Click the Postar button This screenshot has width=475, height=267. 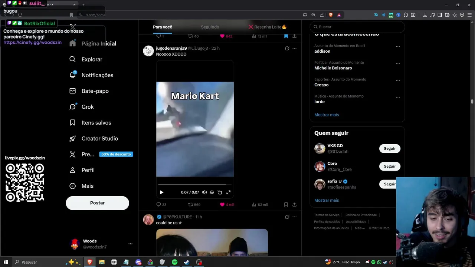click(x=97, y=203)
